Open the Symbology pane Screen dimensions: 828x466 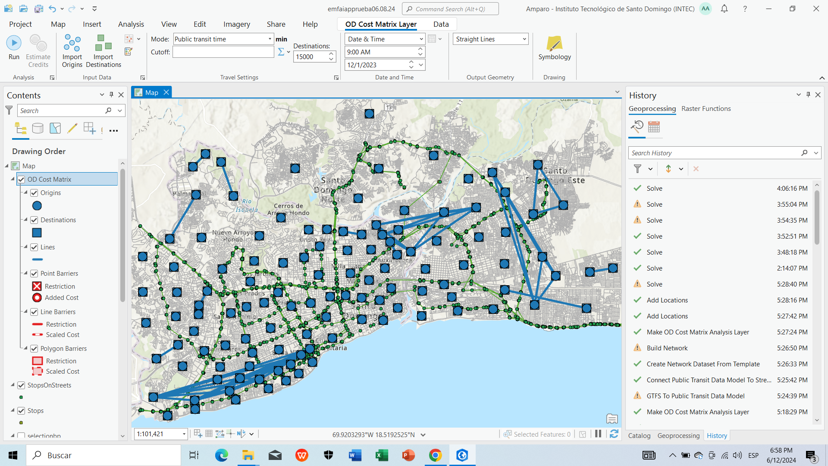coord(554,48)
